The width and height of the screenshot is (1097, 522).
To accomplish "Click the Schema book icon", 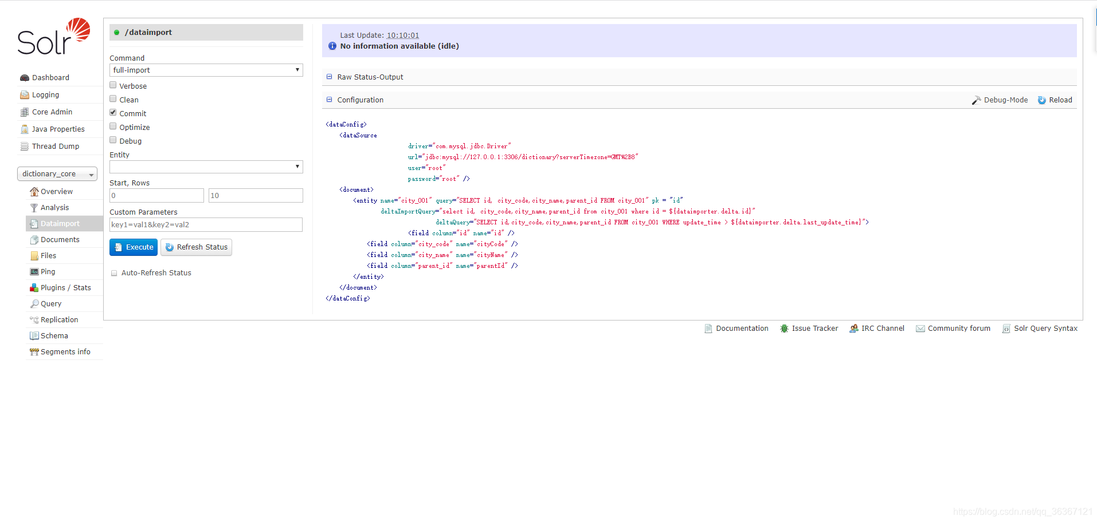I will tap(34, 336).
